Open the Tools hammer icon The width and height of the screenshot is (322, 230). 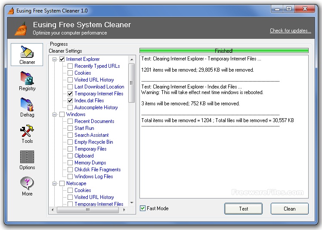[27, 133]
